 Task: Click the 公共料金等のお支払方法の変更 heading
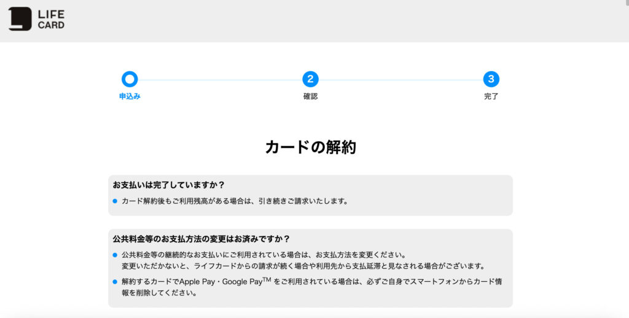201,239
